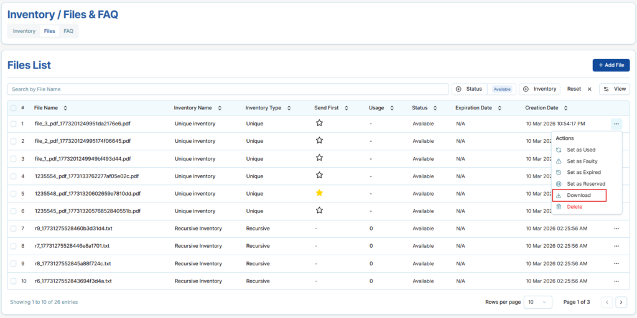
Task: Click the X icon next to Reset
Action: 590,89
